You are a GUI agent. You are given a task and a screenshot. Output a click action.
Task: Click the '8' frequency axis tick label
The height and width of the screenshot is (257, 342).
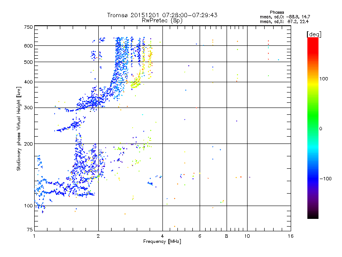227,236
